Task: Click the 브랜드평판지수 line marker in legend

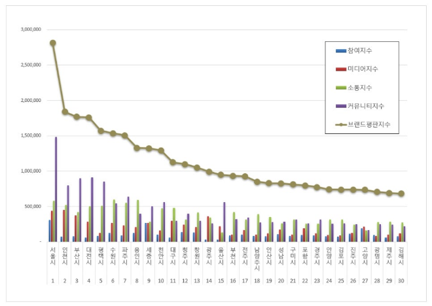Action: (341, 124)
